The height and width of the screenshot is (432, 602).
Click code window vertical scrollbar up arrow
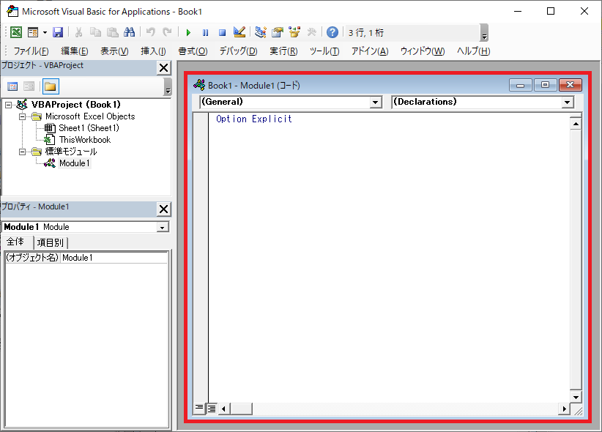[576, 124]
